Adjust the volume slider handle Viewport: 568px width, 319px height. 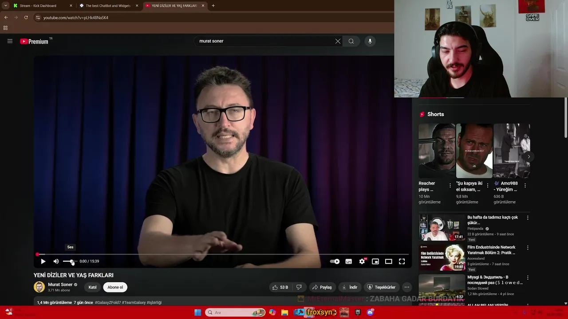pos(72,261)
